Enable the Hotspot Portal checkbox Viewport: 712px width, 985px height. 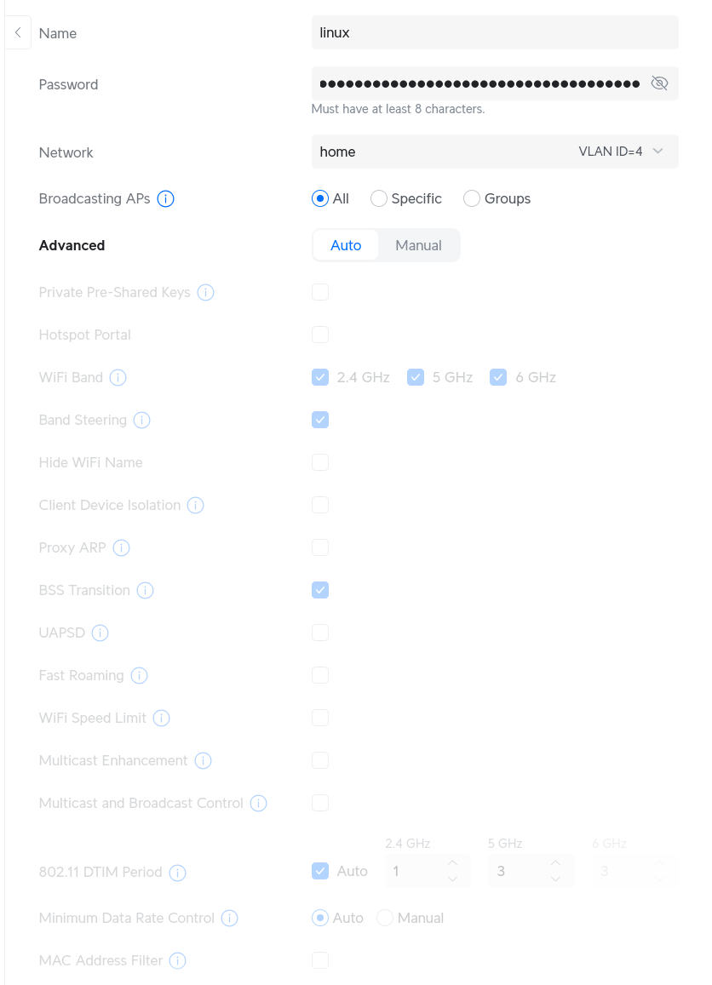tap(320, 335)
